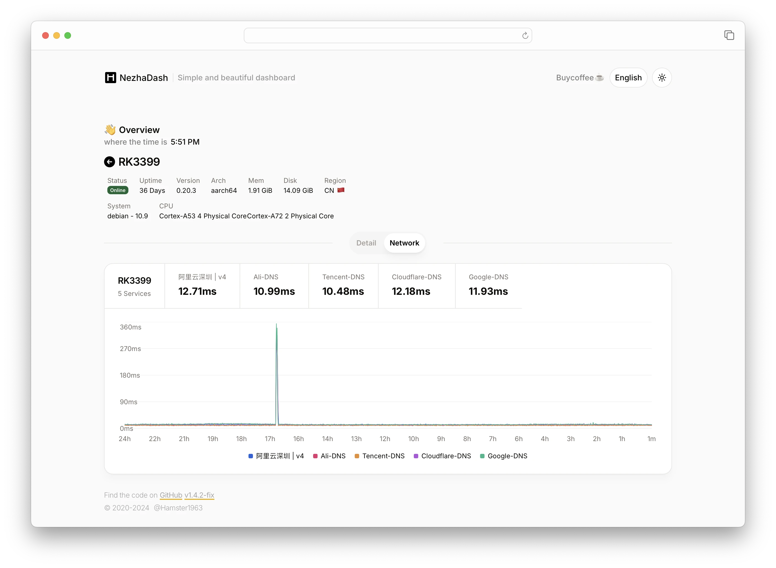Open the tab overview icon in the browser
Viewport: 776px width, 568px height.
729,35
